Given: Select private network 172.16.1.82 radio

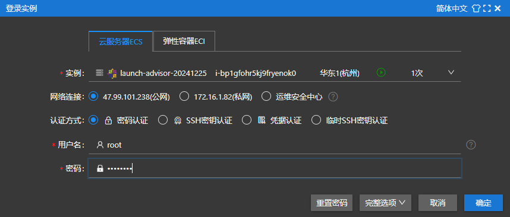Looking at the screenshot, I should pos(184,96).
